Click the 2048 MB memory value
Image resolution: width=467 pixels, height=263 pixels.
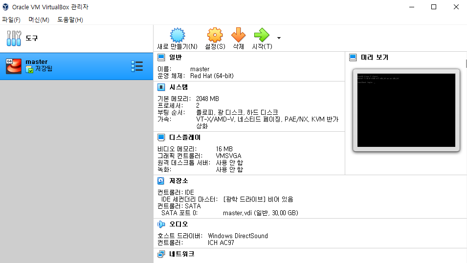[207, 99]
